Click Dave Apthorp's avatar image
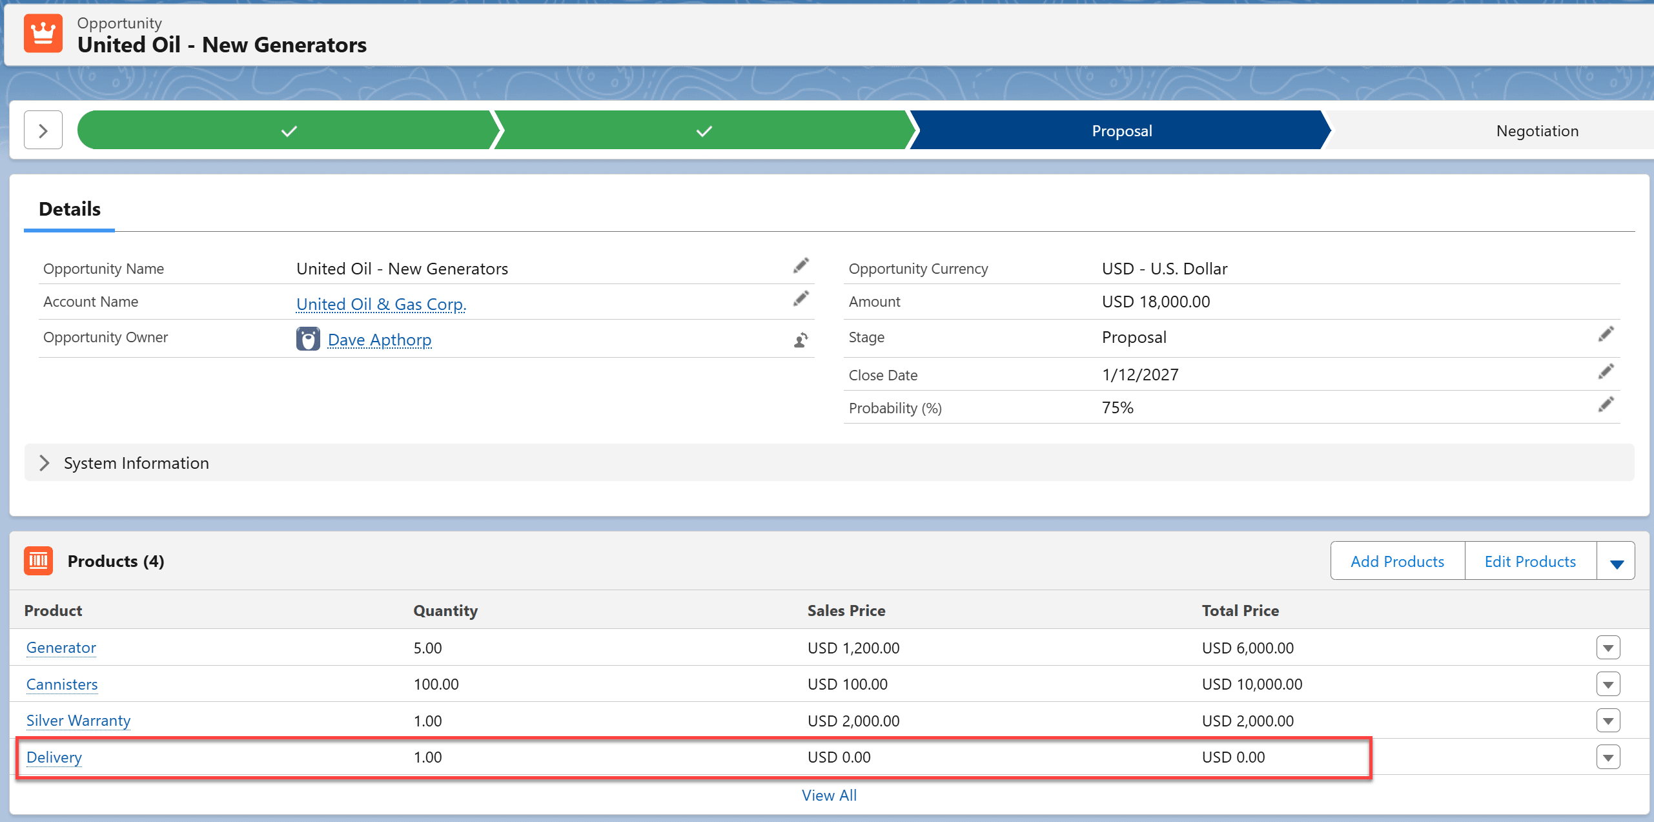This screenshot has width=1654, height=822. point(308,339)
